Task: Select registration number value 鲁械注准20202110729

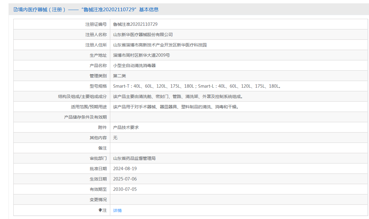Action: (x=135, y=24)
